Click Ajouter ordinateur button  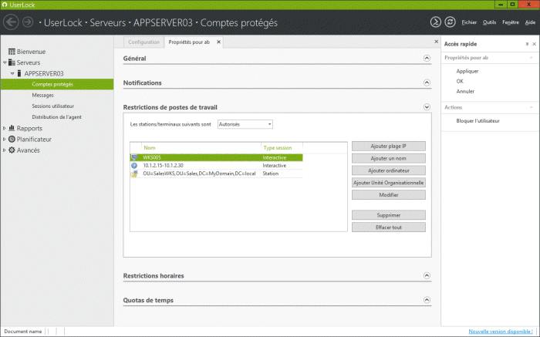[x=389, y=170]
